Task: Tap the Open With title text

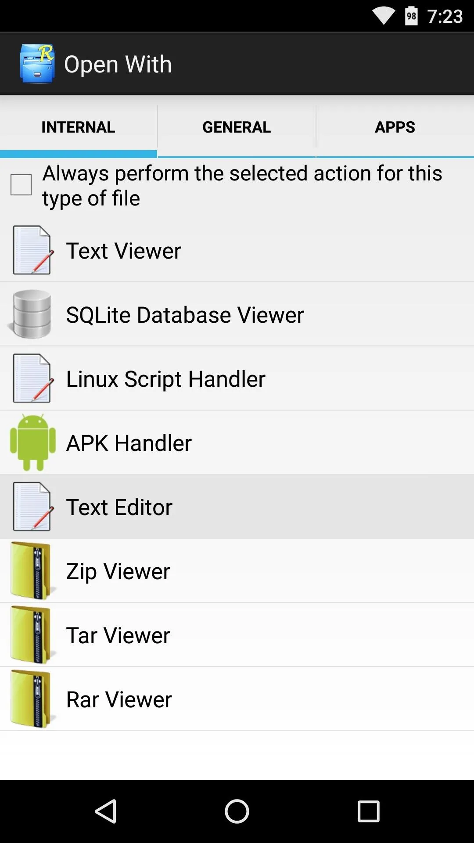Action: point(118,65)
